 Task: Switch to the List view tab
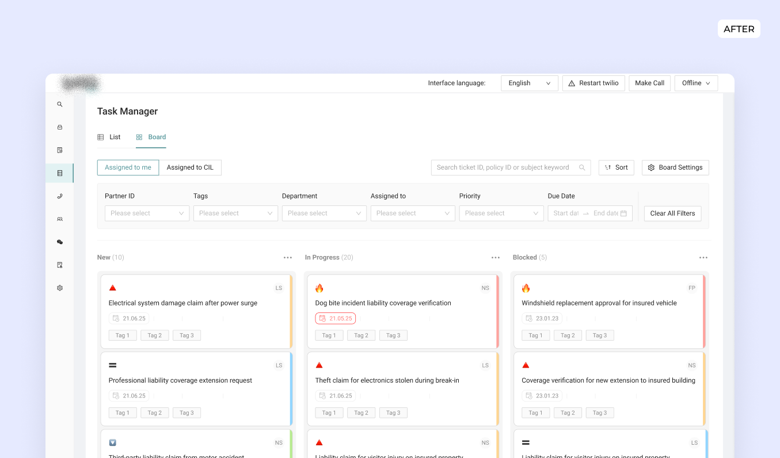pyautogui.click(x=109, y=137)
